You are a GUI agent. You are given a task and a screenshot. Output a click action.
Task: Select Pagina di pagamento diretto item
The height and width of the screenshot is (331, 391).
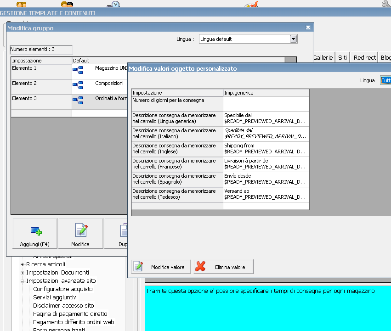point(70,314)
